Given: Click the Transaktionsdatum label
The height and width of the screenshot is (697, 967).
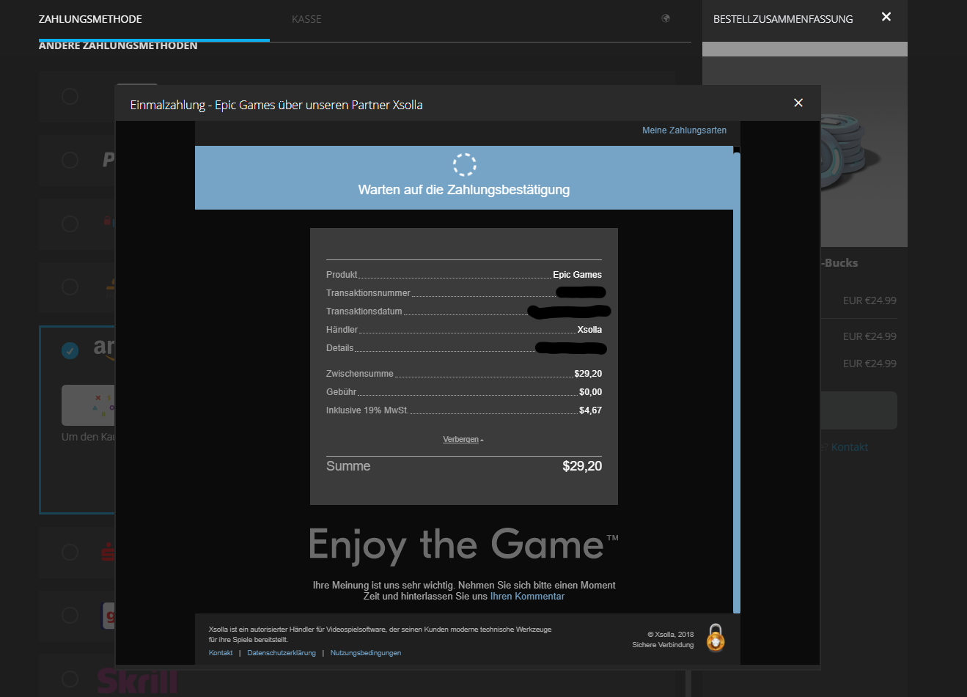Looking at the screenshot, I should point(364,311).
